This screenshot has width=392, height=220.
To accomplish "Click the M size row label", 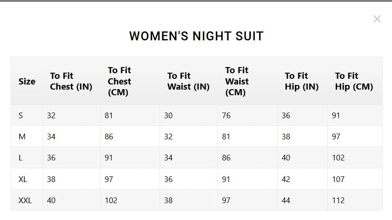I will pyautogui.click(x=22, y=137).
